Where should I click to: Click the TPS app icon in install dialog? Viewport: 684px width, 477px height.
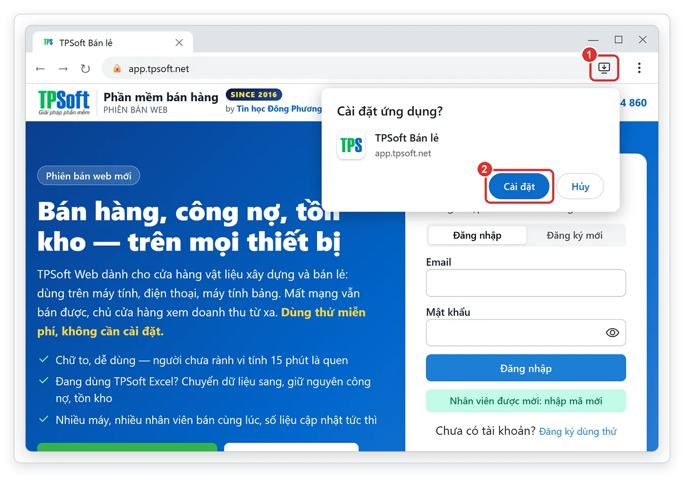click(x=351, y=145)
